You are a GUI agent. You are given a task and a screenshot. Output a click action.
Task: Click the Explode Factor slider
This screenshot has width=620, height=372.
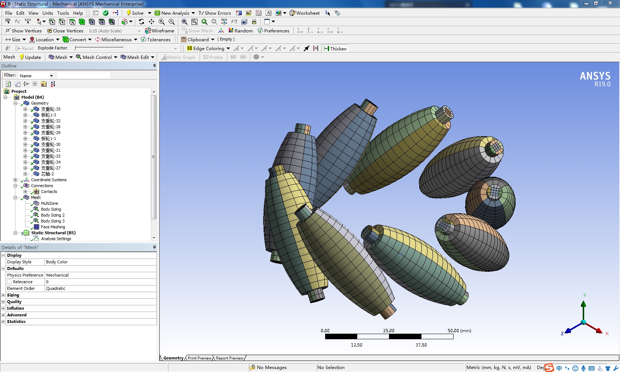[x=75, y=48]
